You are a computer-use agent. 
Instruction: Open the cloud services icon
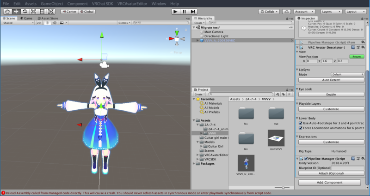286,12
